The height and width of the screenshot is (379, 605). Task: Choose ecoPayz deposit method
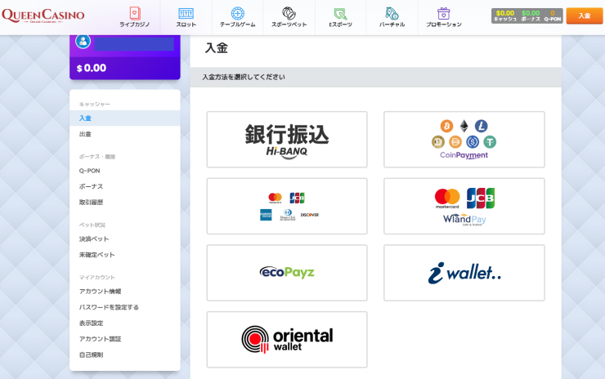[x=287, y=273]
